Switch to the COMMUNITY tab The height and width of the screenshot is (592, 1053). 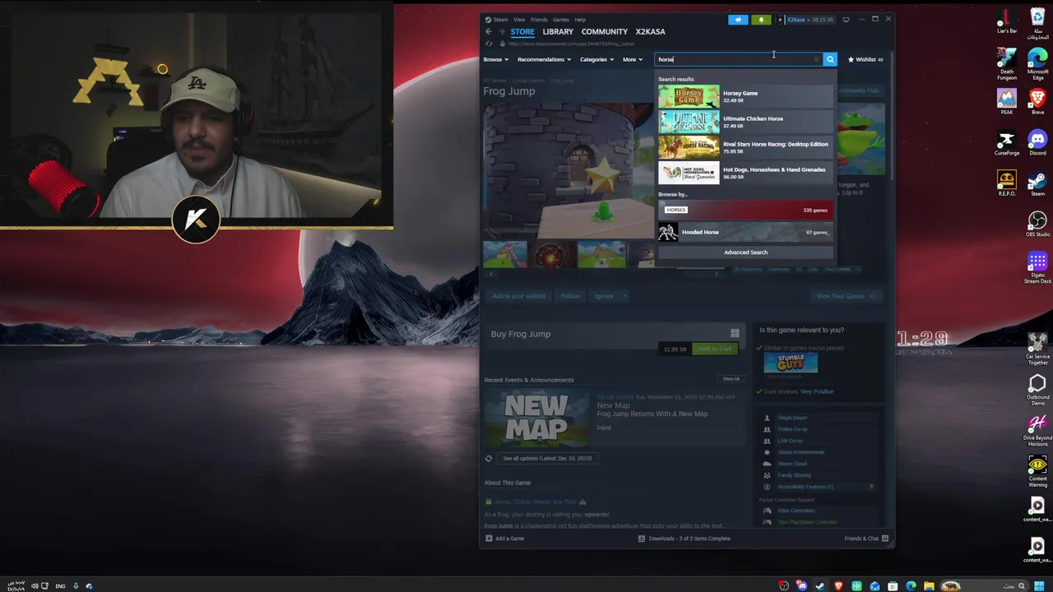605,32
